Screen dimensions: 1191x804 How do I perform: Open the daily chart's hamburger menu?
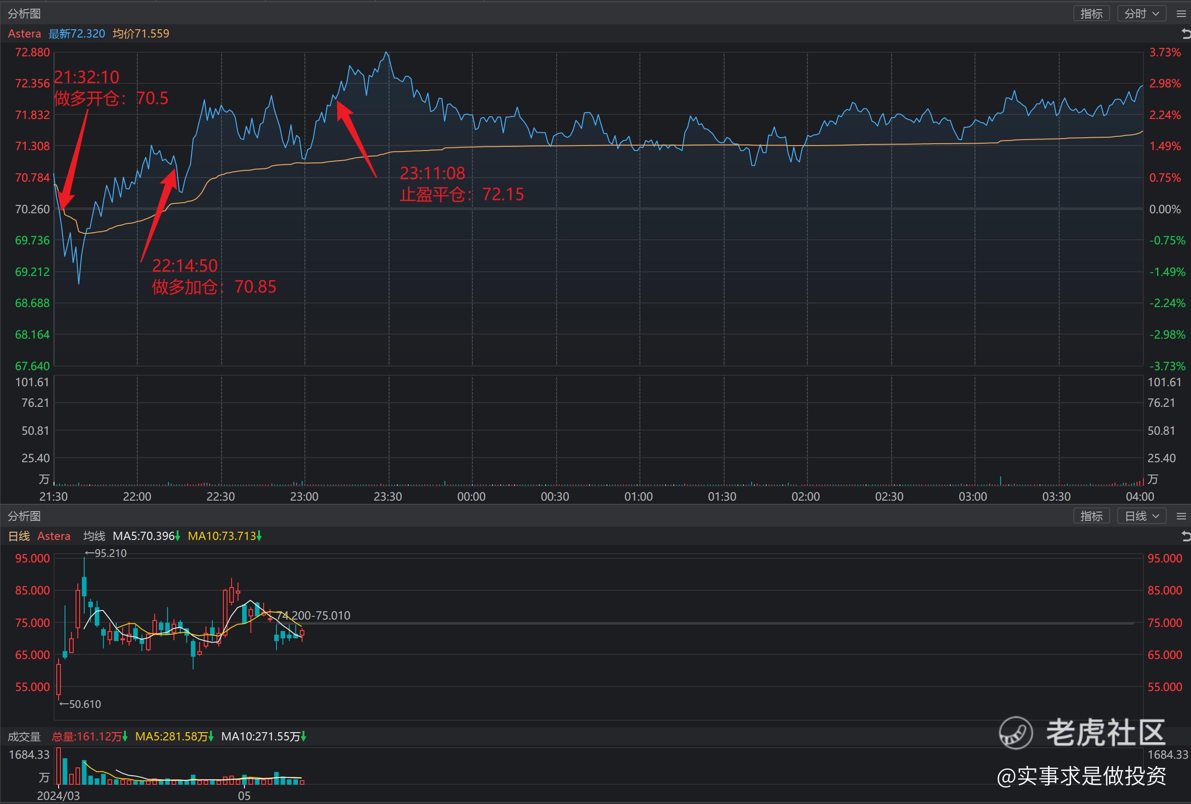point(1181,516)
